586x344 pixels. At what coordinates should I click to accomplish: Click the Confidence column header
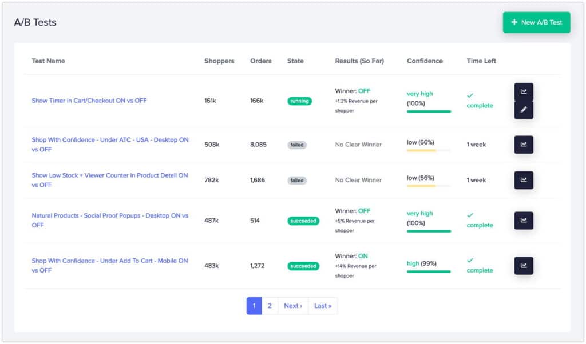coord(425,61)
